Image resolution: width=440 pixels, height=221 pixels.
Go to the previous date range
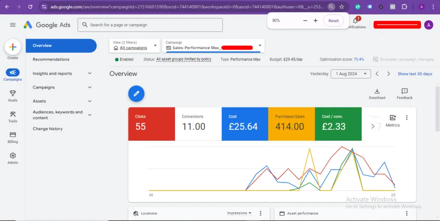pyautogui.click(x=377, y=74)
